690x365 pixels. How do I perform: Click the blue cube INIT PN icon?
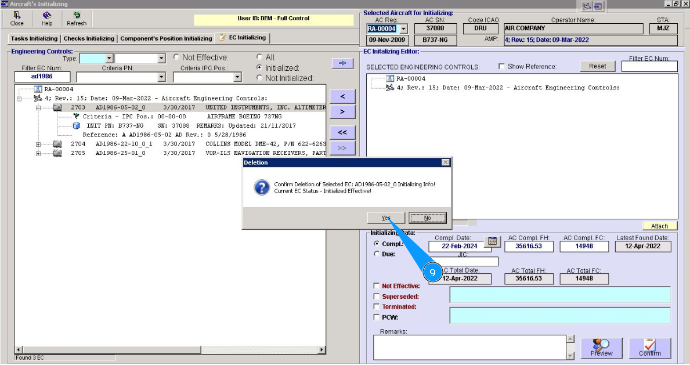pos(76,125)
